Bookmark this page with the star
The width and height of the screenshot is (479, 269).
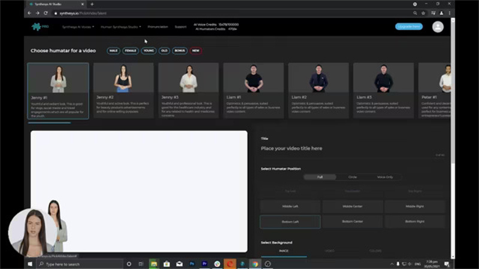pos(423,13)
